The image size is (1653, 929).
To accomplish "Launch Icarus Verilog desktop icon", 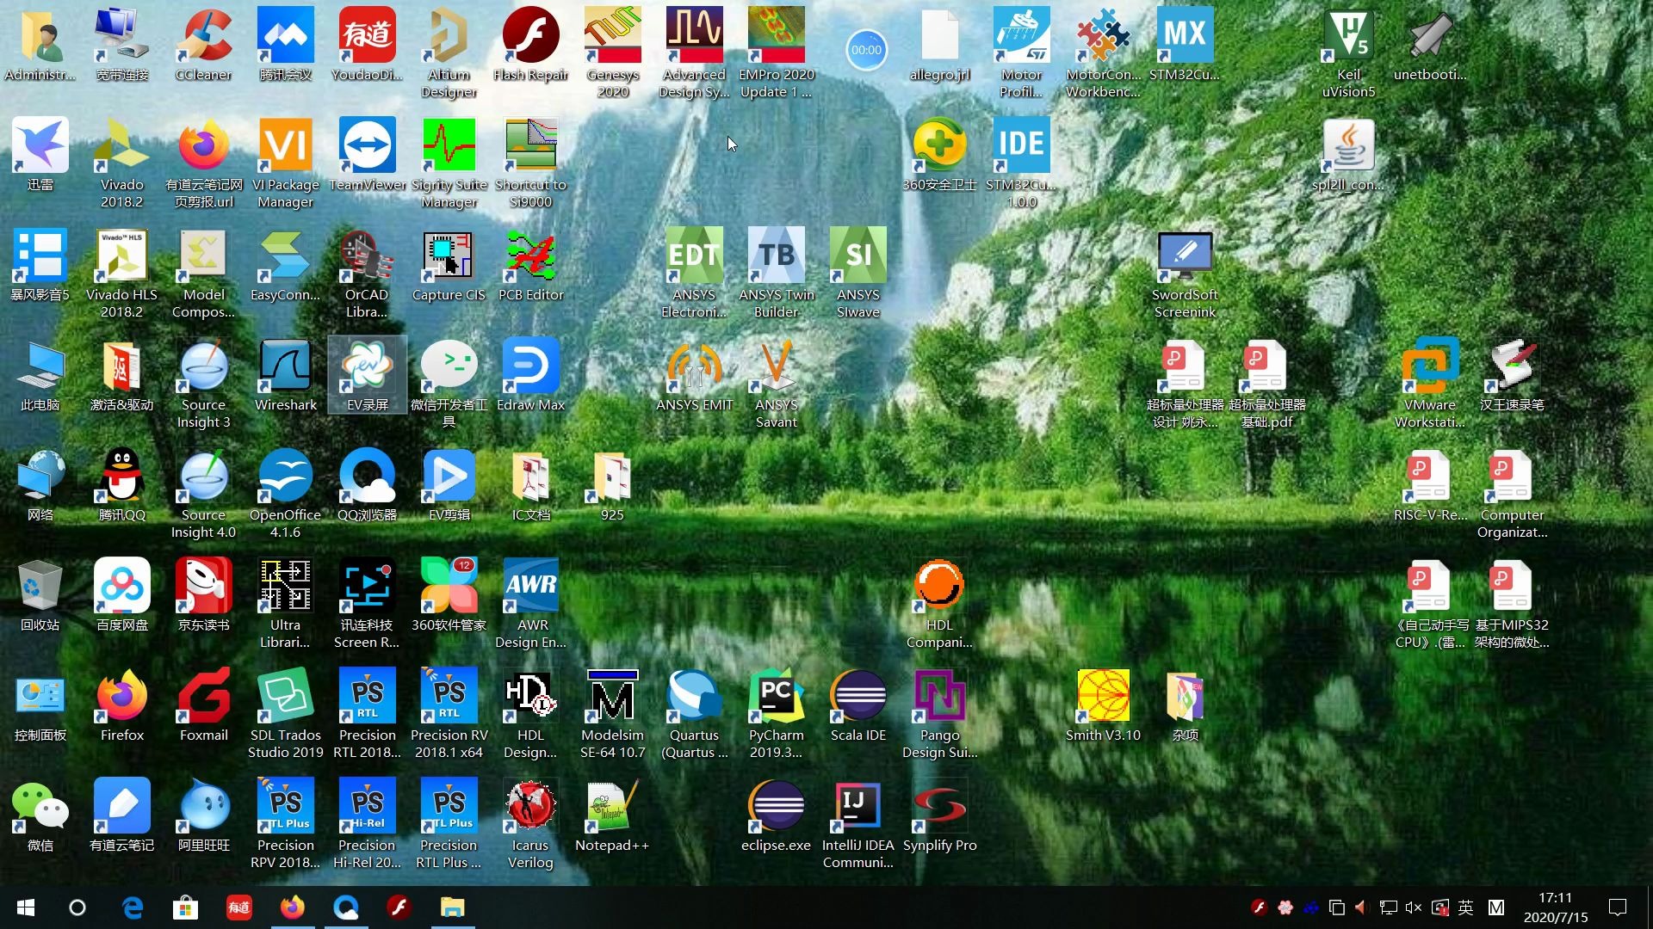I will tap(530, 824).
